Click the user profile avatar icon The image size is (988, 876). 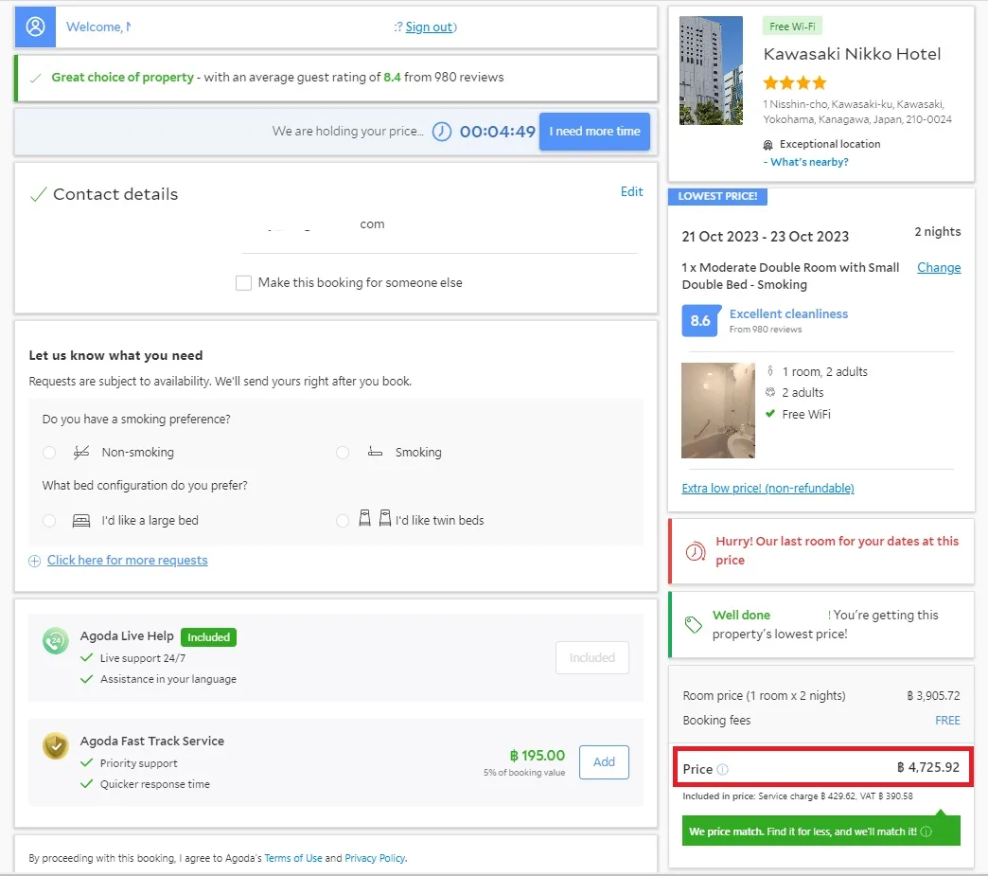(x=35, y=27)
